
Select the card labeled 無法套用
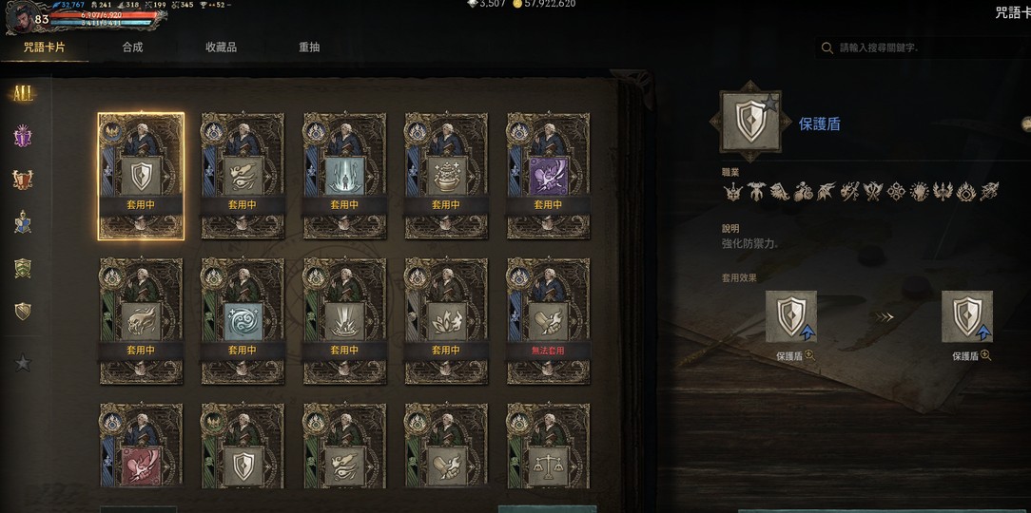[x=549, y=320]
